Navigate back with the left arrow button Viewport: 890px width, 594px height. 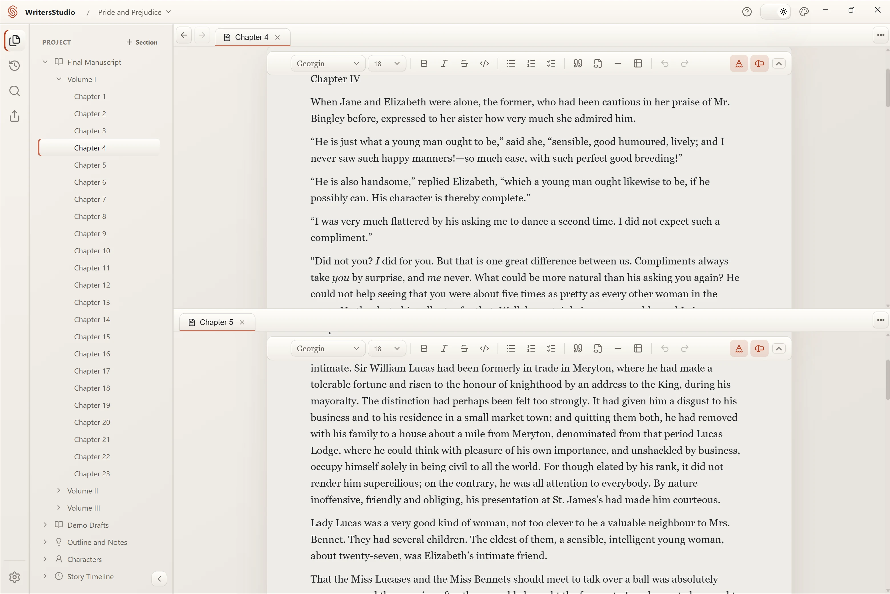point(184,35)
